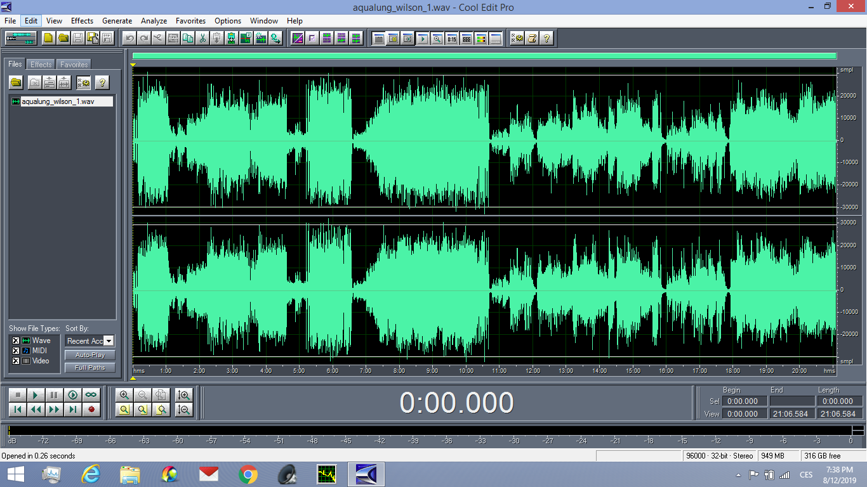Switch to multitrack view with the waveform toggle icon
Screen dimensions: 867x487
click(x=21, y=38)
